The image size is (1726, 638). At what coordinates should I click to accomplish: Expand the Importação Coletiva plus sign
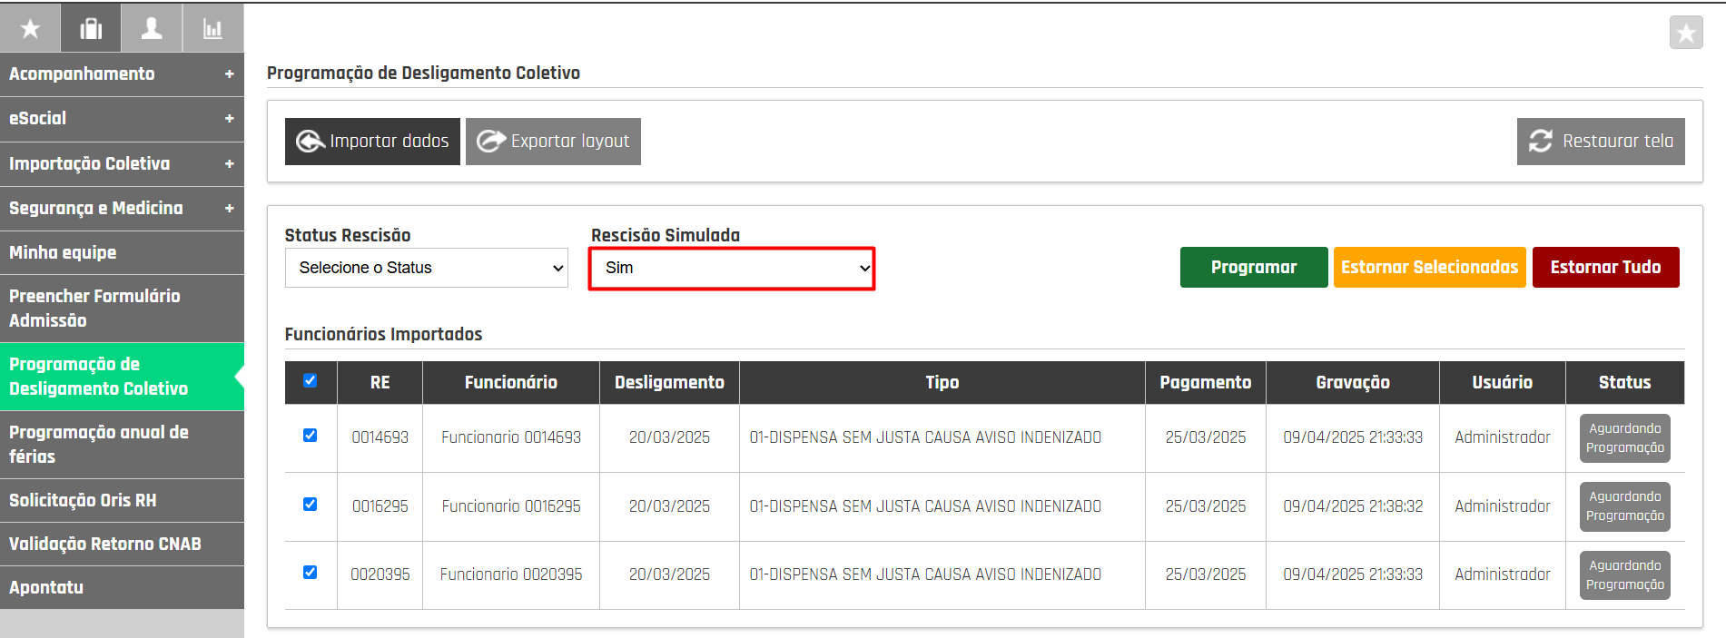(x=229, y=164)
